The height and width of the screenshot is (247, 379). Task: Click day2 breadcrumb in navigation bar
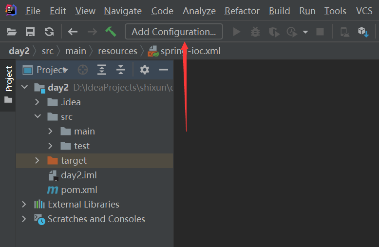(19, 51)
